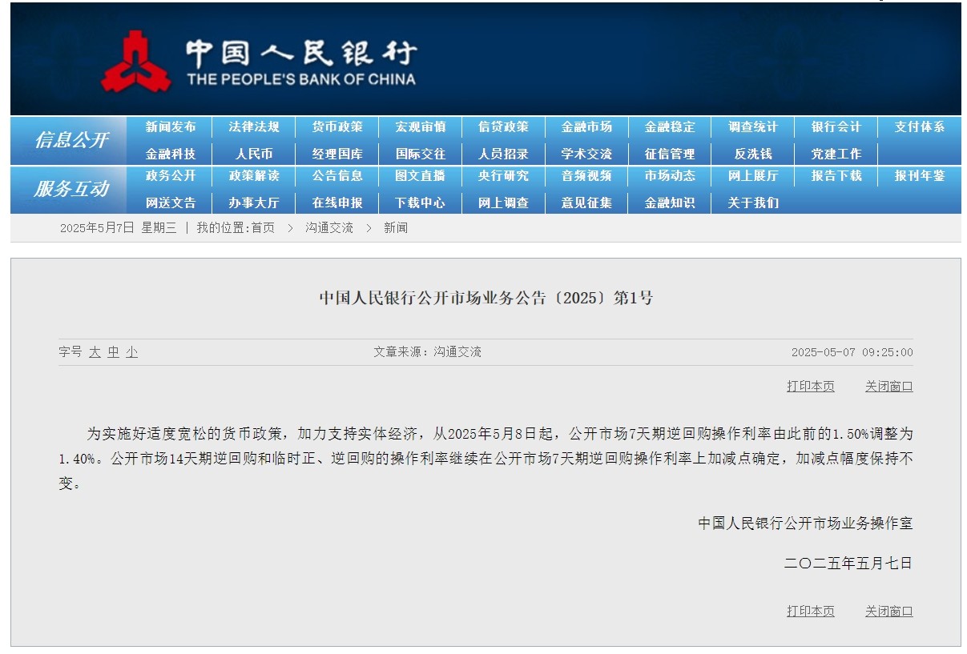Select 政策解读 menu item
967x654 pixels.
click(254, 176)
